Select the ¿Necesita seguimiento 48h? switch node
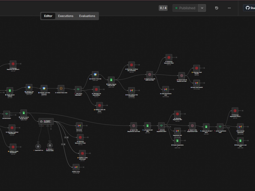Image resolution: width=255 pixels, height=191 pixels. click(161, 126)
